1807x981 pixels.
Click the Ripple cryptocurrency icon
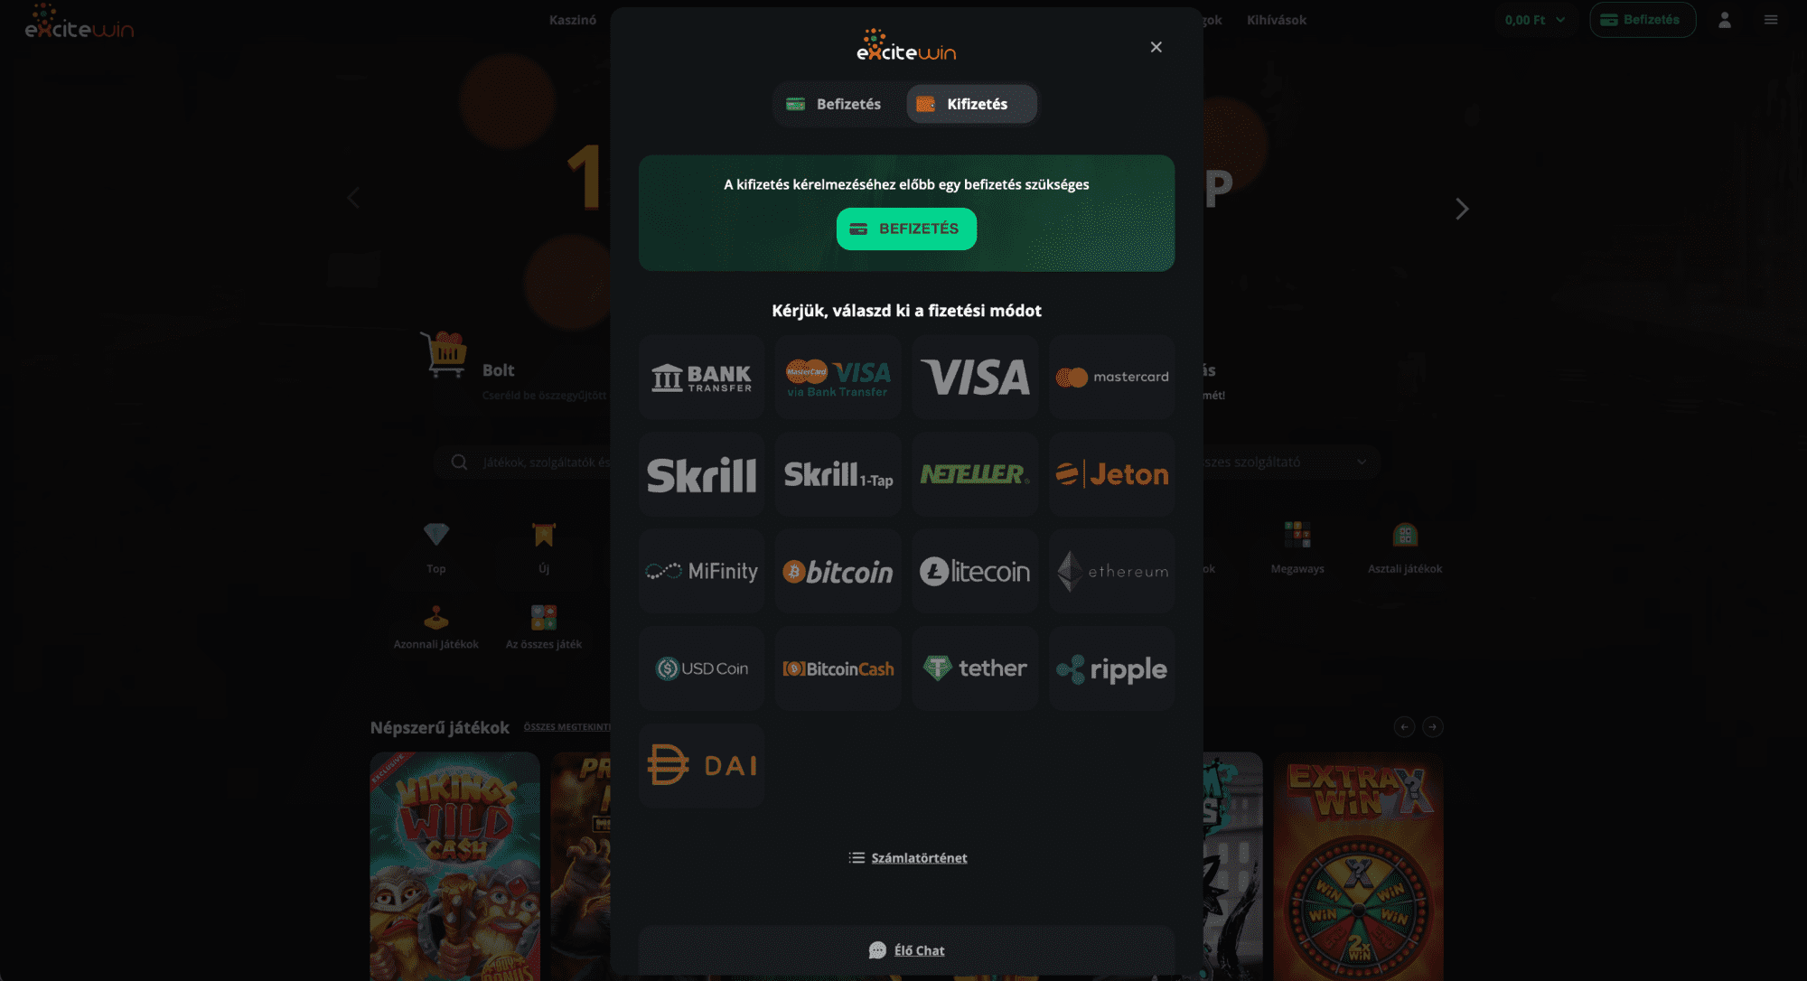click(1110, 668)
